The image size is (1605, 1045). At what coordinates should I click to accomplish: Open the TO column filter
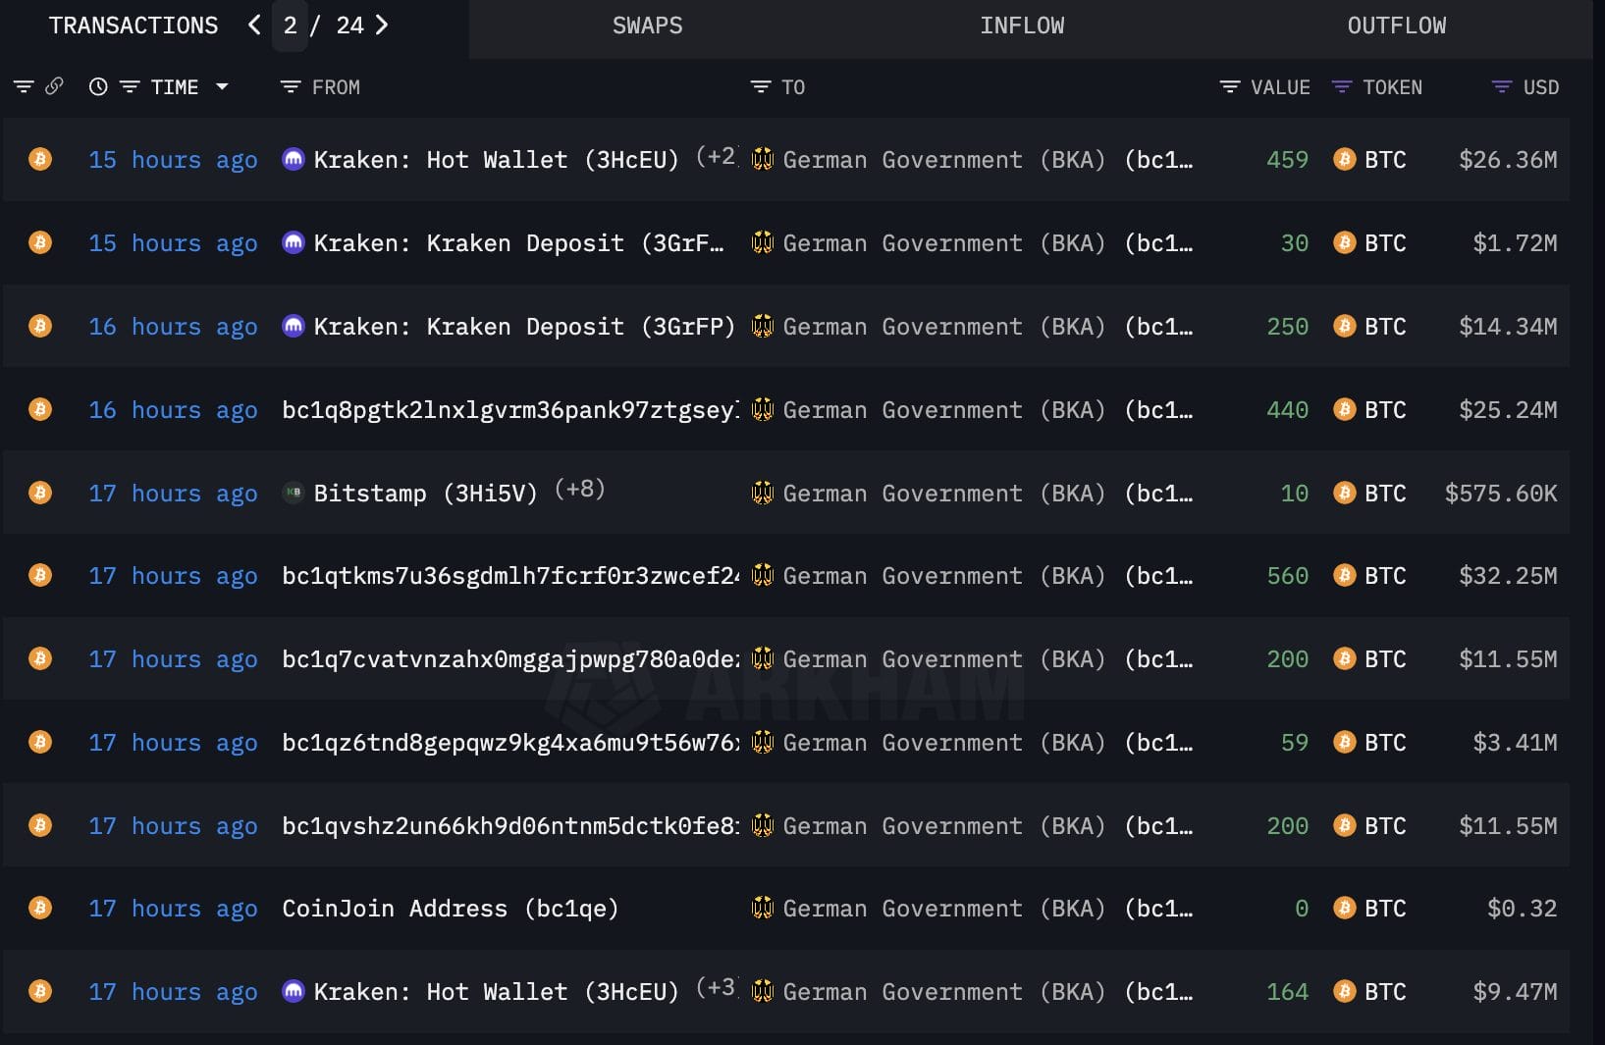coord(760,88)
